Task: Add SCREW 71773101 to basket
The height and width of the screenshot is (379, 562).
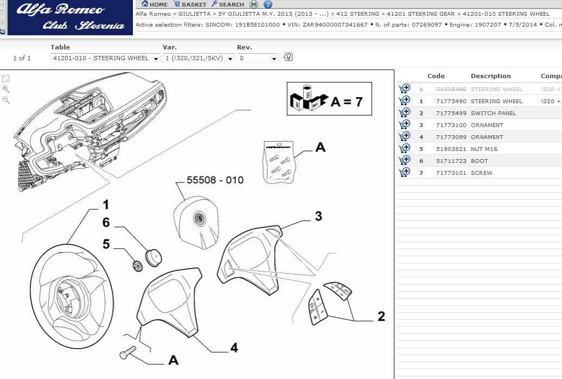Action: [404, 172]
